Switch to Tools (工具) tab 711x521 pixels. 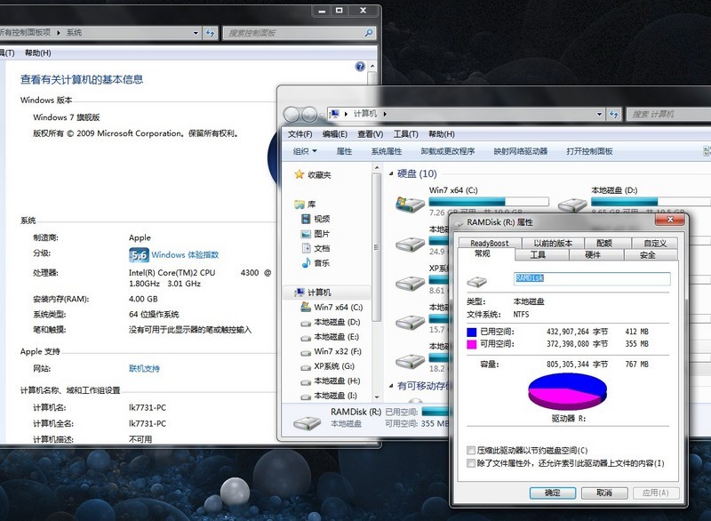(x=538, y=255)
